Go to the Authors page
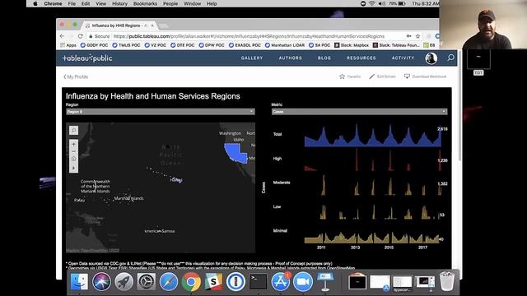This screenshot has width=527, height=296. pyautogui.click(x=291, y=58)
